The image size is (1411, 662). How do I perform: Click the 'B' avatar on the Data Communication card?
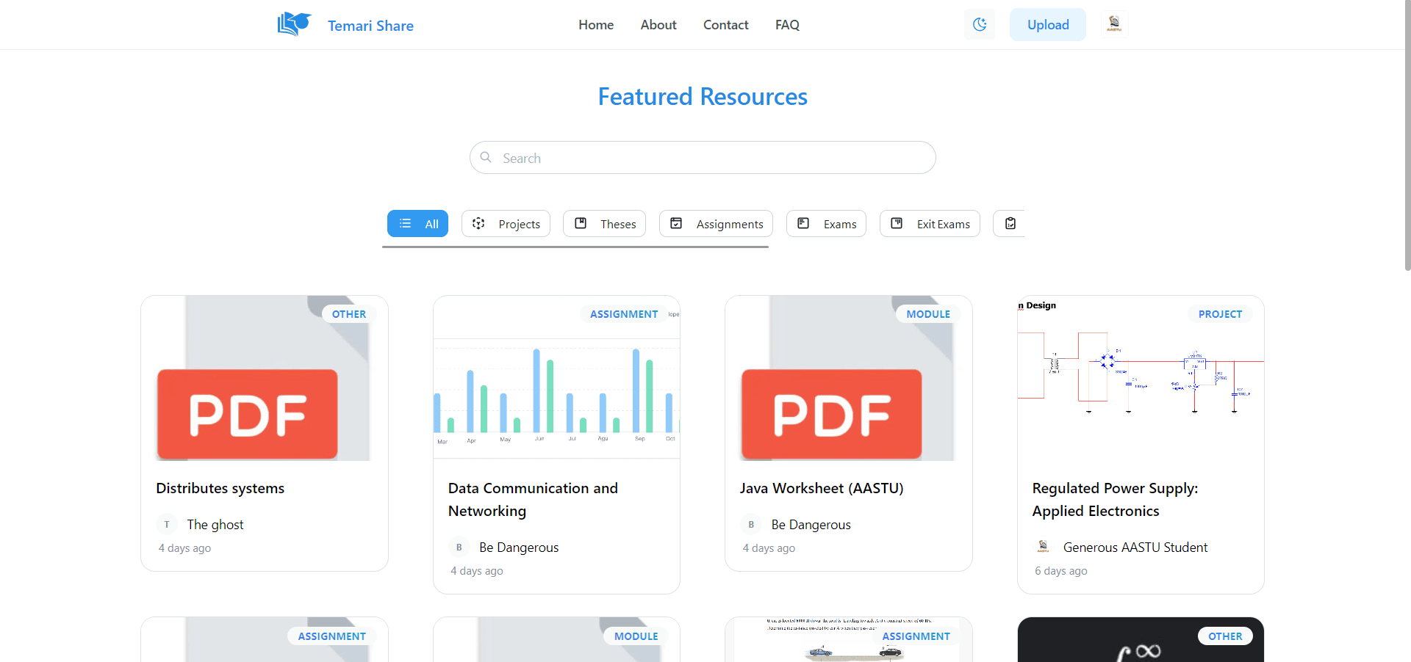[459, 547]
